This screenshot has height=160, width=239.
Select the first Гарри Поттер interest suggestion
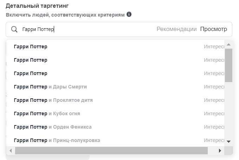[115, 47]
